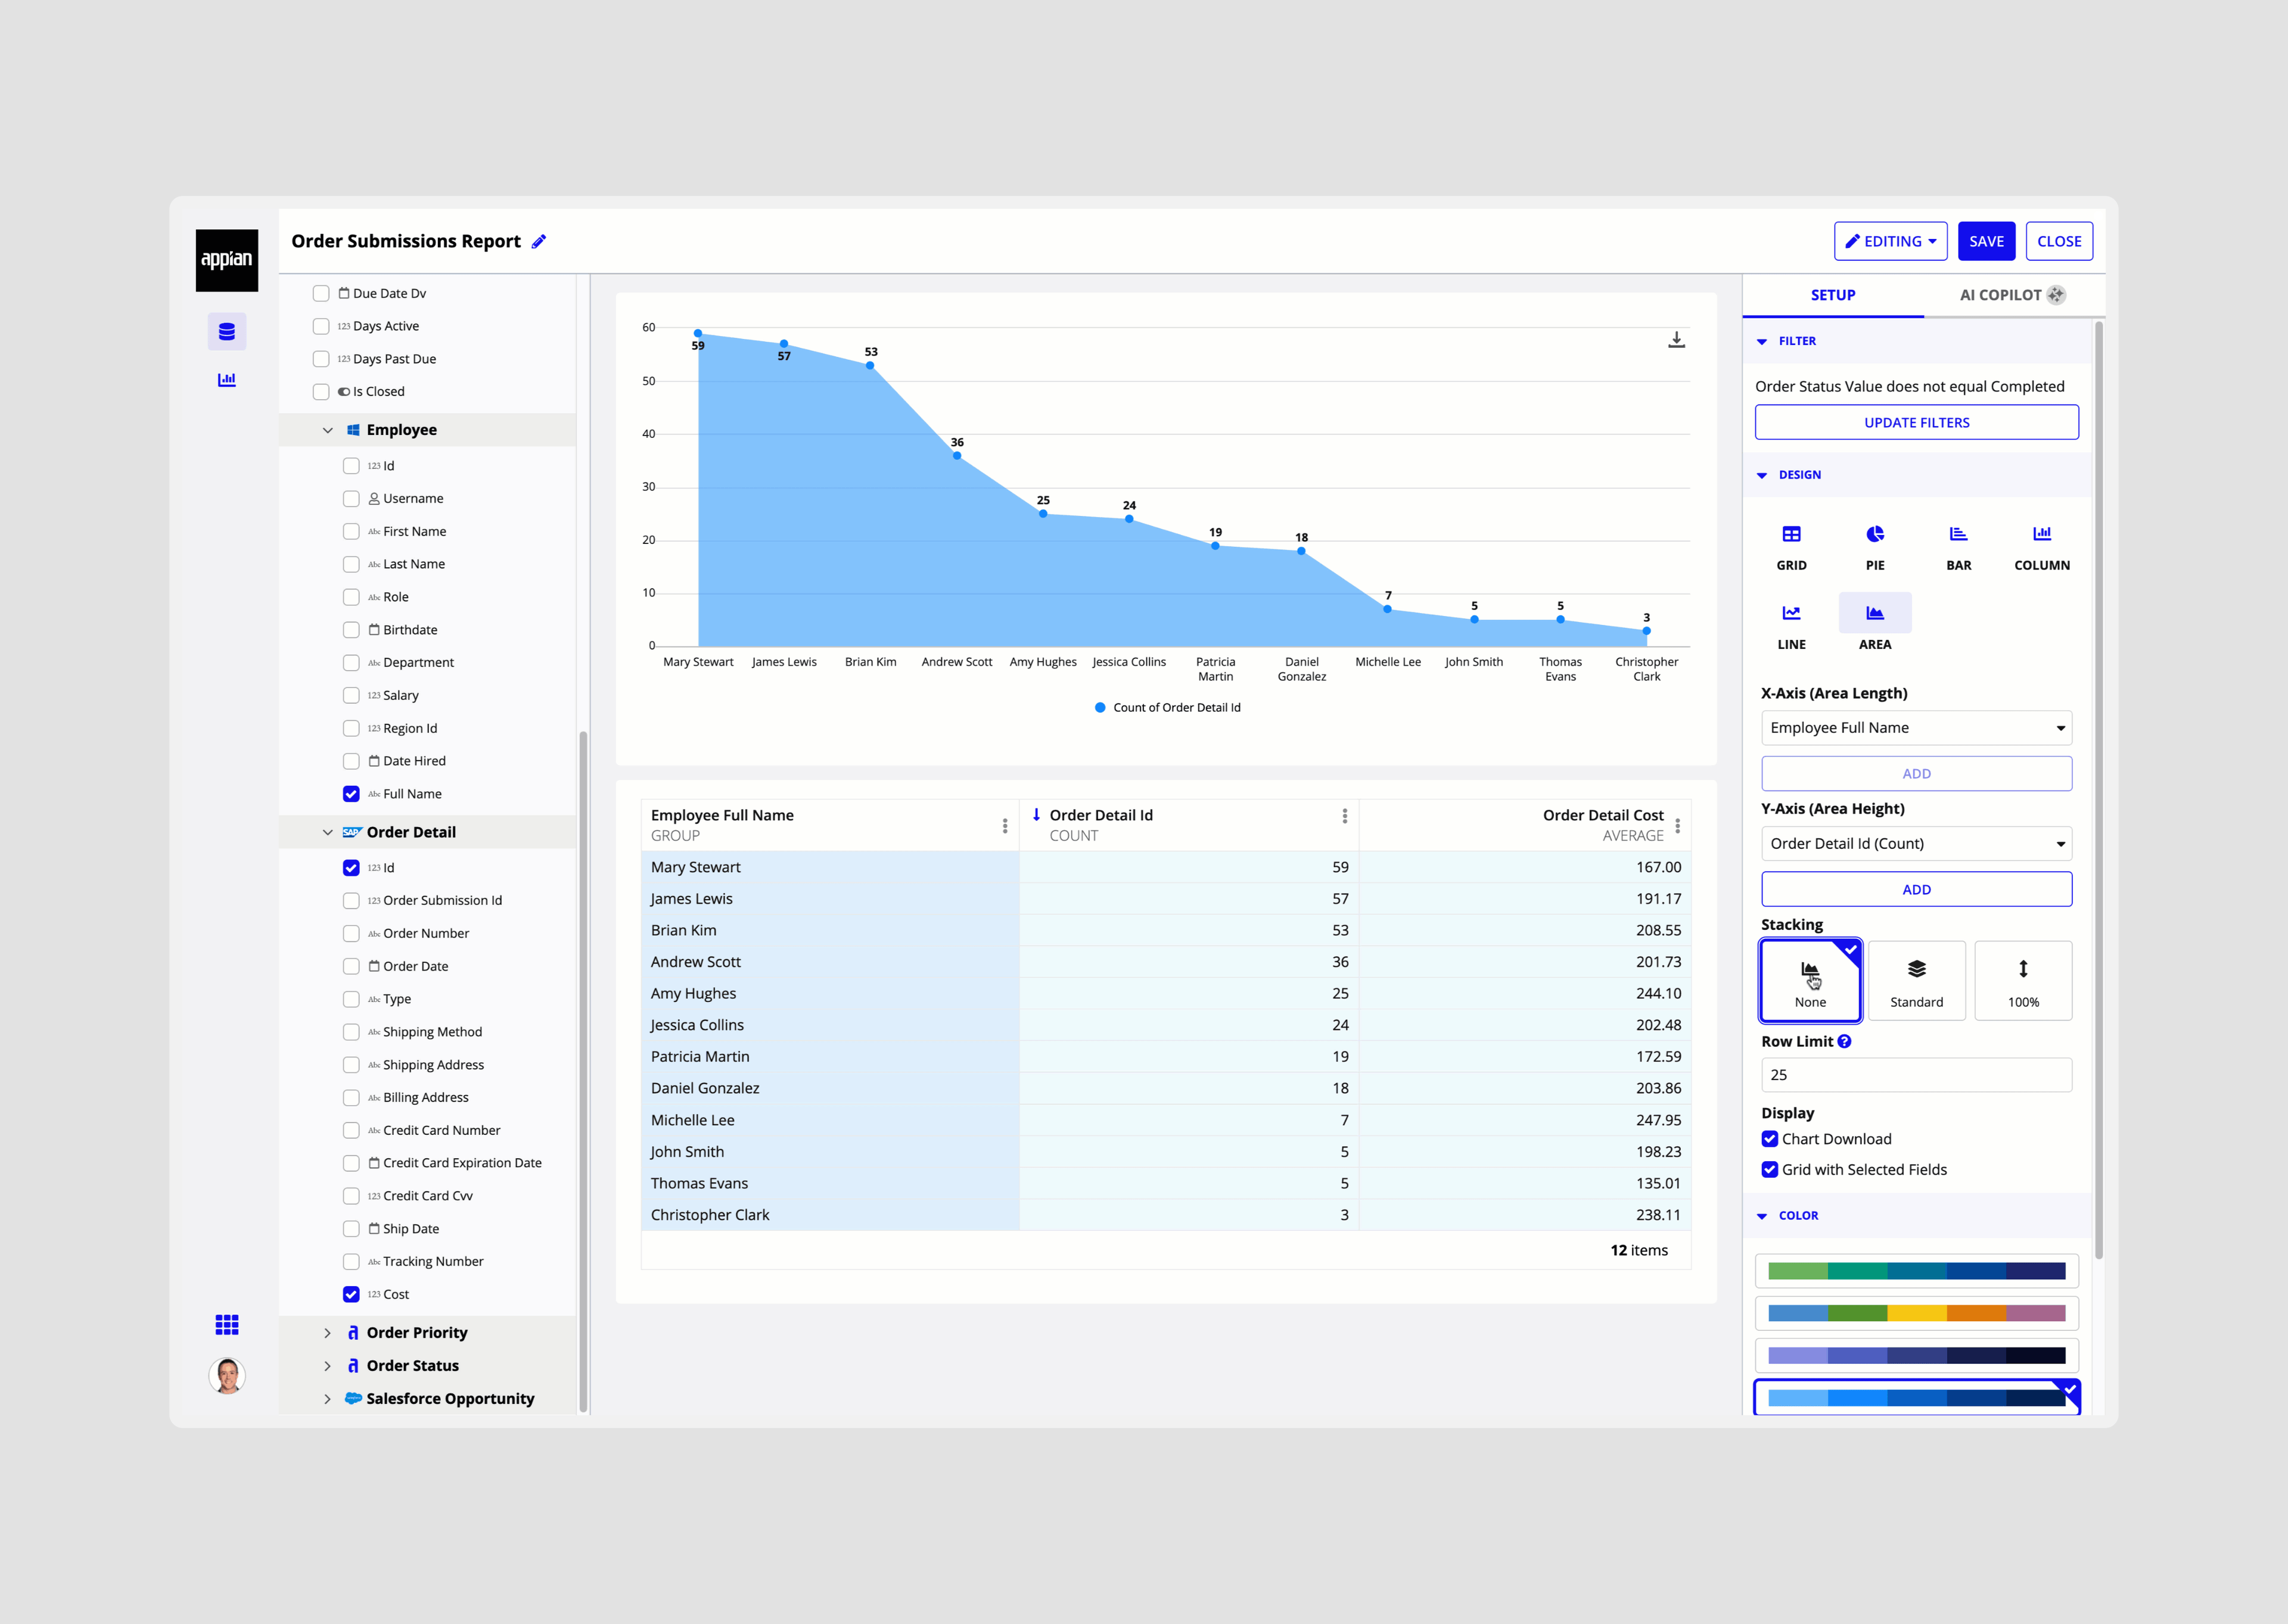Screen dimensions: 2288x1624
Task: Open the EDITING mode dropdown
Action: [x=1890, y=242]
